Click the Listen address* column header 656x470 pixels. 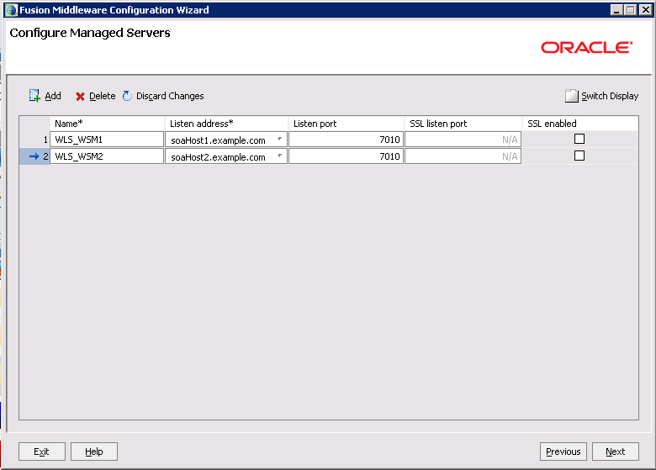226,124
